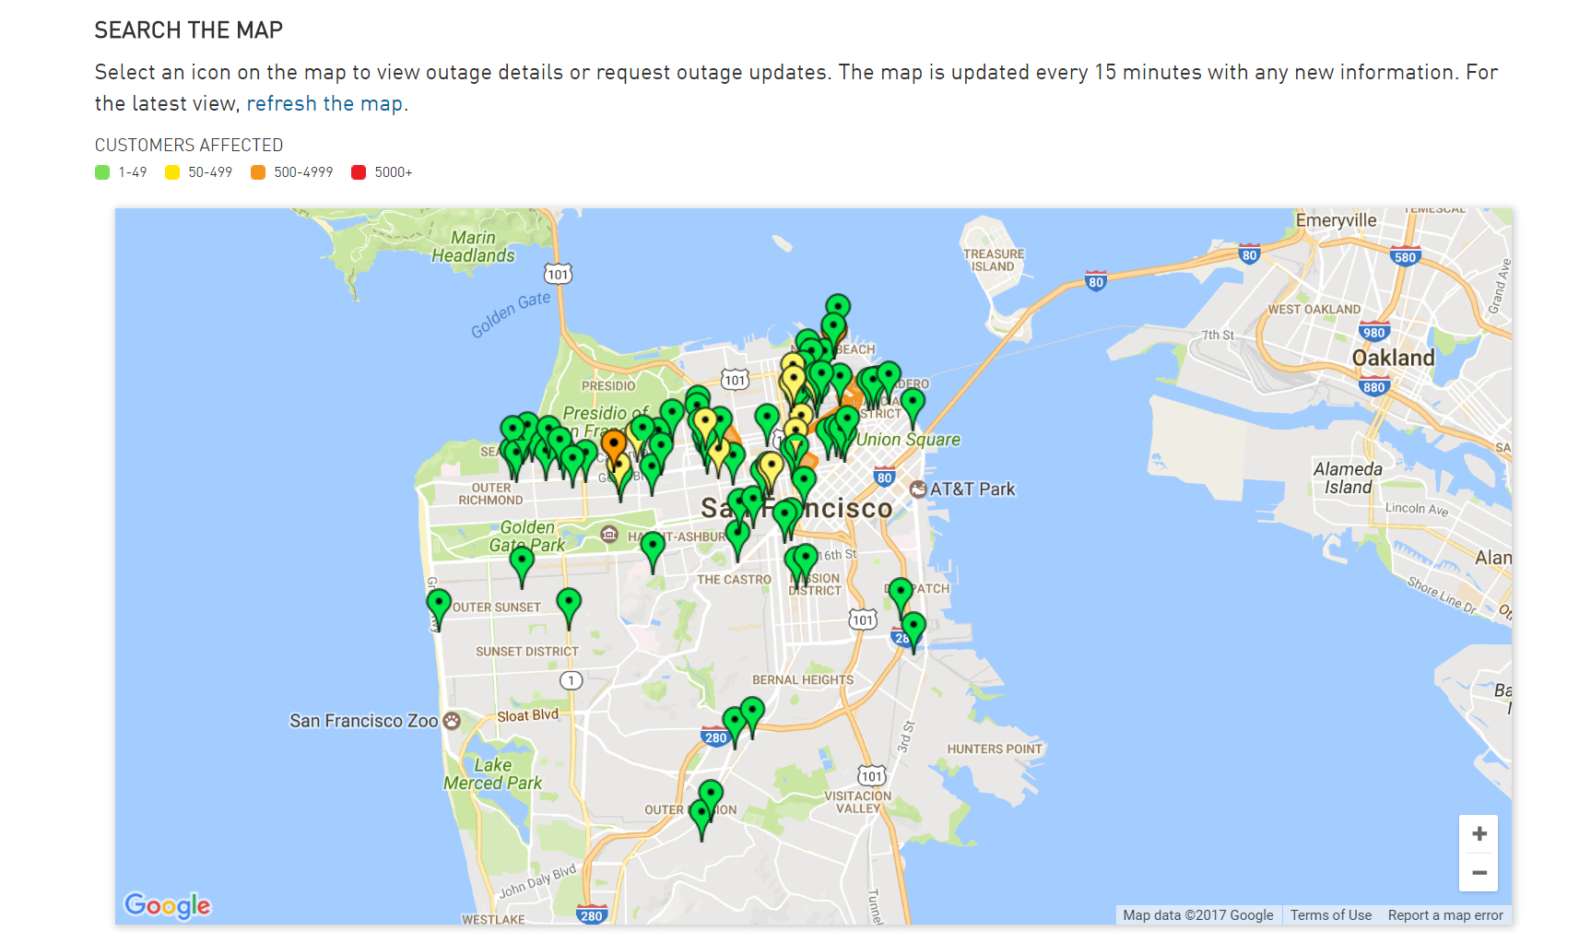
Task: Select the northernmost green outage marker
Action: pyautogui.click(x=838, y=307)
